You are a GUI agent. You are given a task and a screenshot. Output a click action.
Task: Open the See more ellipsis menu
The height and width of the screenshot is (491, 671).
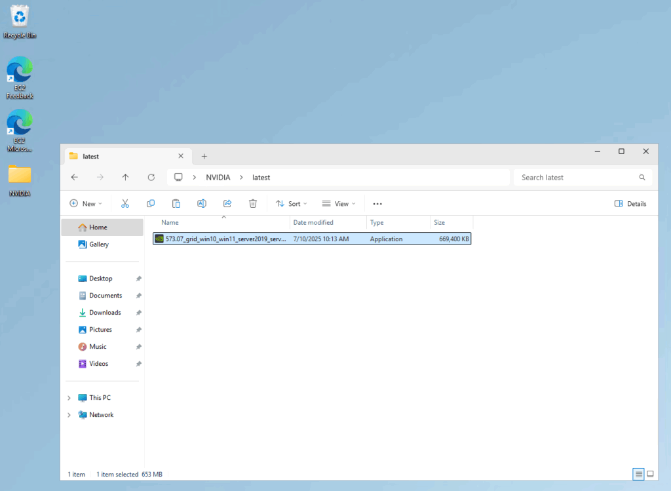377,204
